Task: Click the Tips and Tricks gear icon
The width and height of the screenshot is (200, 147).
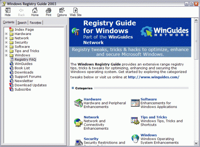Action: 135,121
